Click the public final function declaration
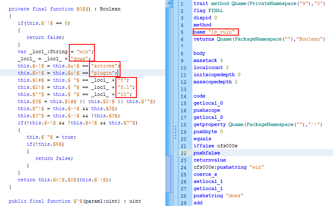The height and width of the screenshot is (206, 333). coord(75,201)
